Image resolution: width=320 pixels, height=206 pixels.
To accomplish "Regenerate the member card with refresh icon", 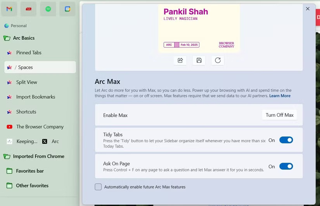I will 218,60.
